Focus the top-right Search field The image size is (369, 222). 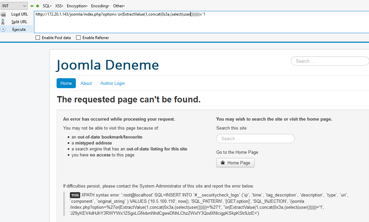(330, 61)
